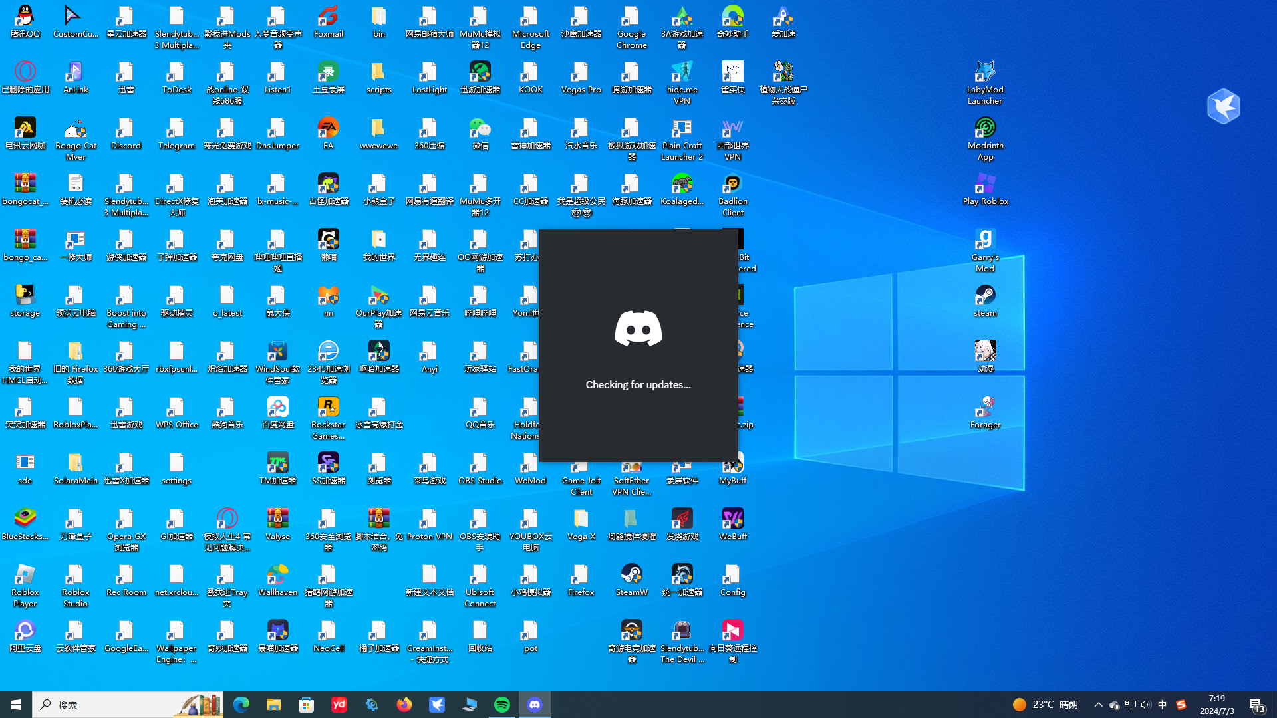Expand the hidden system tray icons
Screen dimensions: 1277x718
pos(1098,705)
